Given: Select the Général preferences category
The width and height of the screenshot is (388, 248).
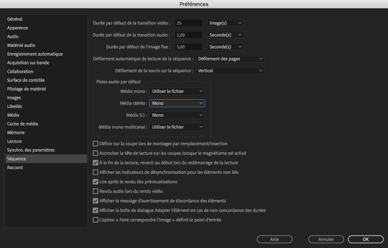Looking at the screenshot, I should tap(15, 19).
